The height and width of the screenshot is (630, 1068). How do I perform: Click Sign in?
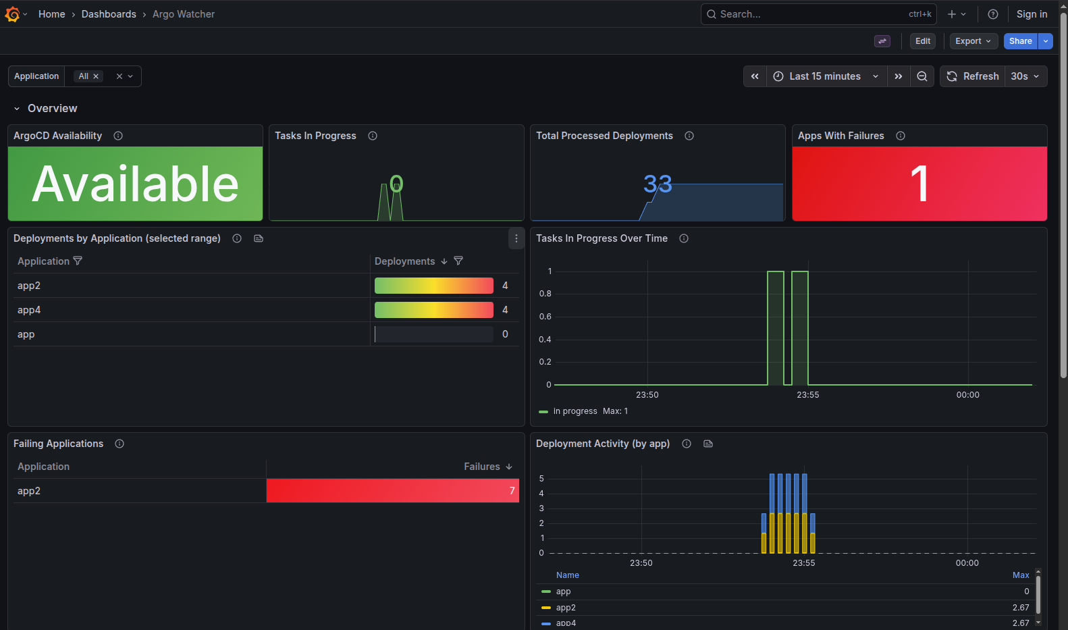(1032, 14)
